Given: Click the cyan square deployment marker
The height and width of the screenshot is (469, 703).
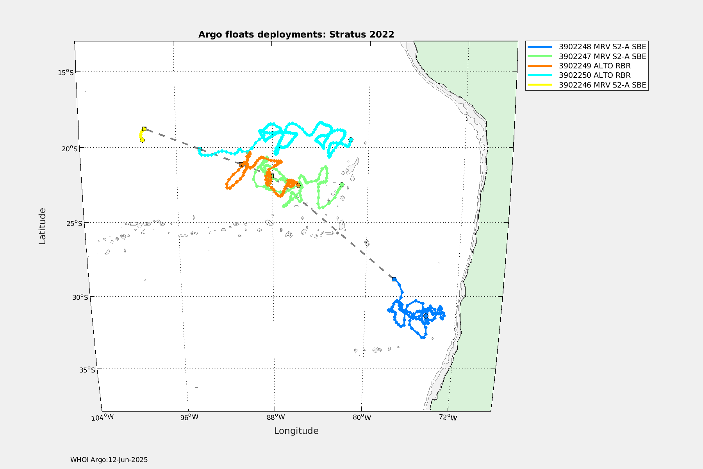Looking at the screenshot, I should [200, 149].
